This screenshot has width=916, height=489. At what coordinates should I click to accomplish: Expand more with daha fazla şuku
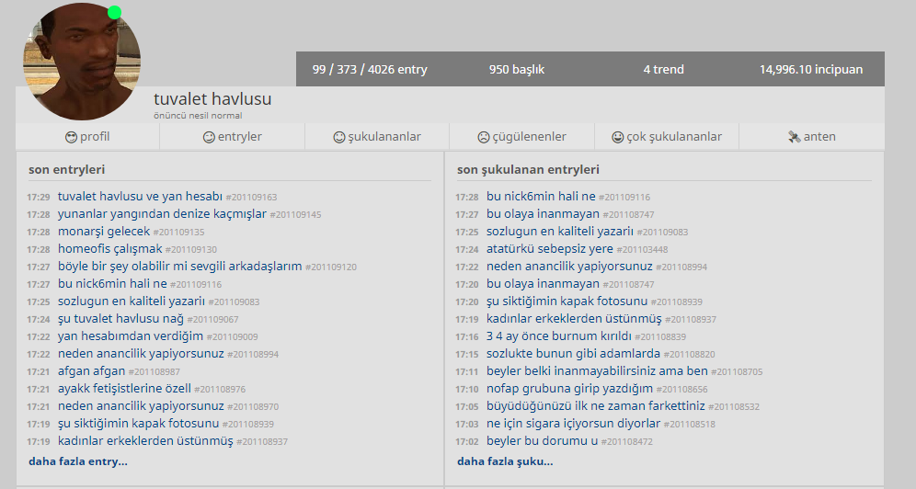click(505, 461)
